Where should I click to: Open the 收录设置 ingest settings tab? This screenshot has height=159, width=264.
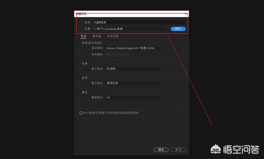113,36
